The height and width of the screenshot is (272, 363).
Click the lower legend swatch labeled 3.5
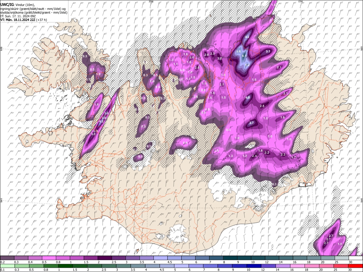(138, 266)
